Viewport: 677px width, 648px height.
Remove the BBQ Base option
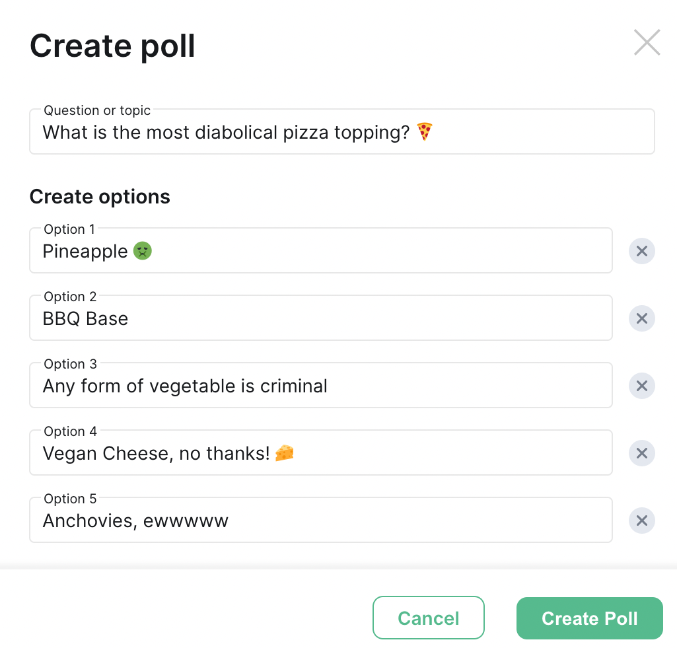pyautogui.click(x=641, y=318)
